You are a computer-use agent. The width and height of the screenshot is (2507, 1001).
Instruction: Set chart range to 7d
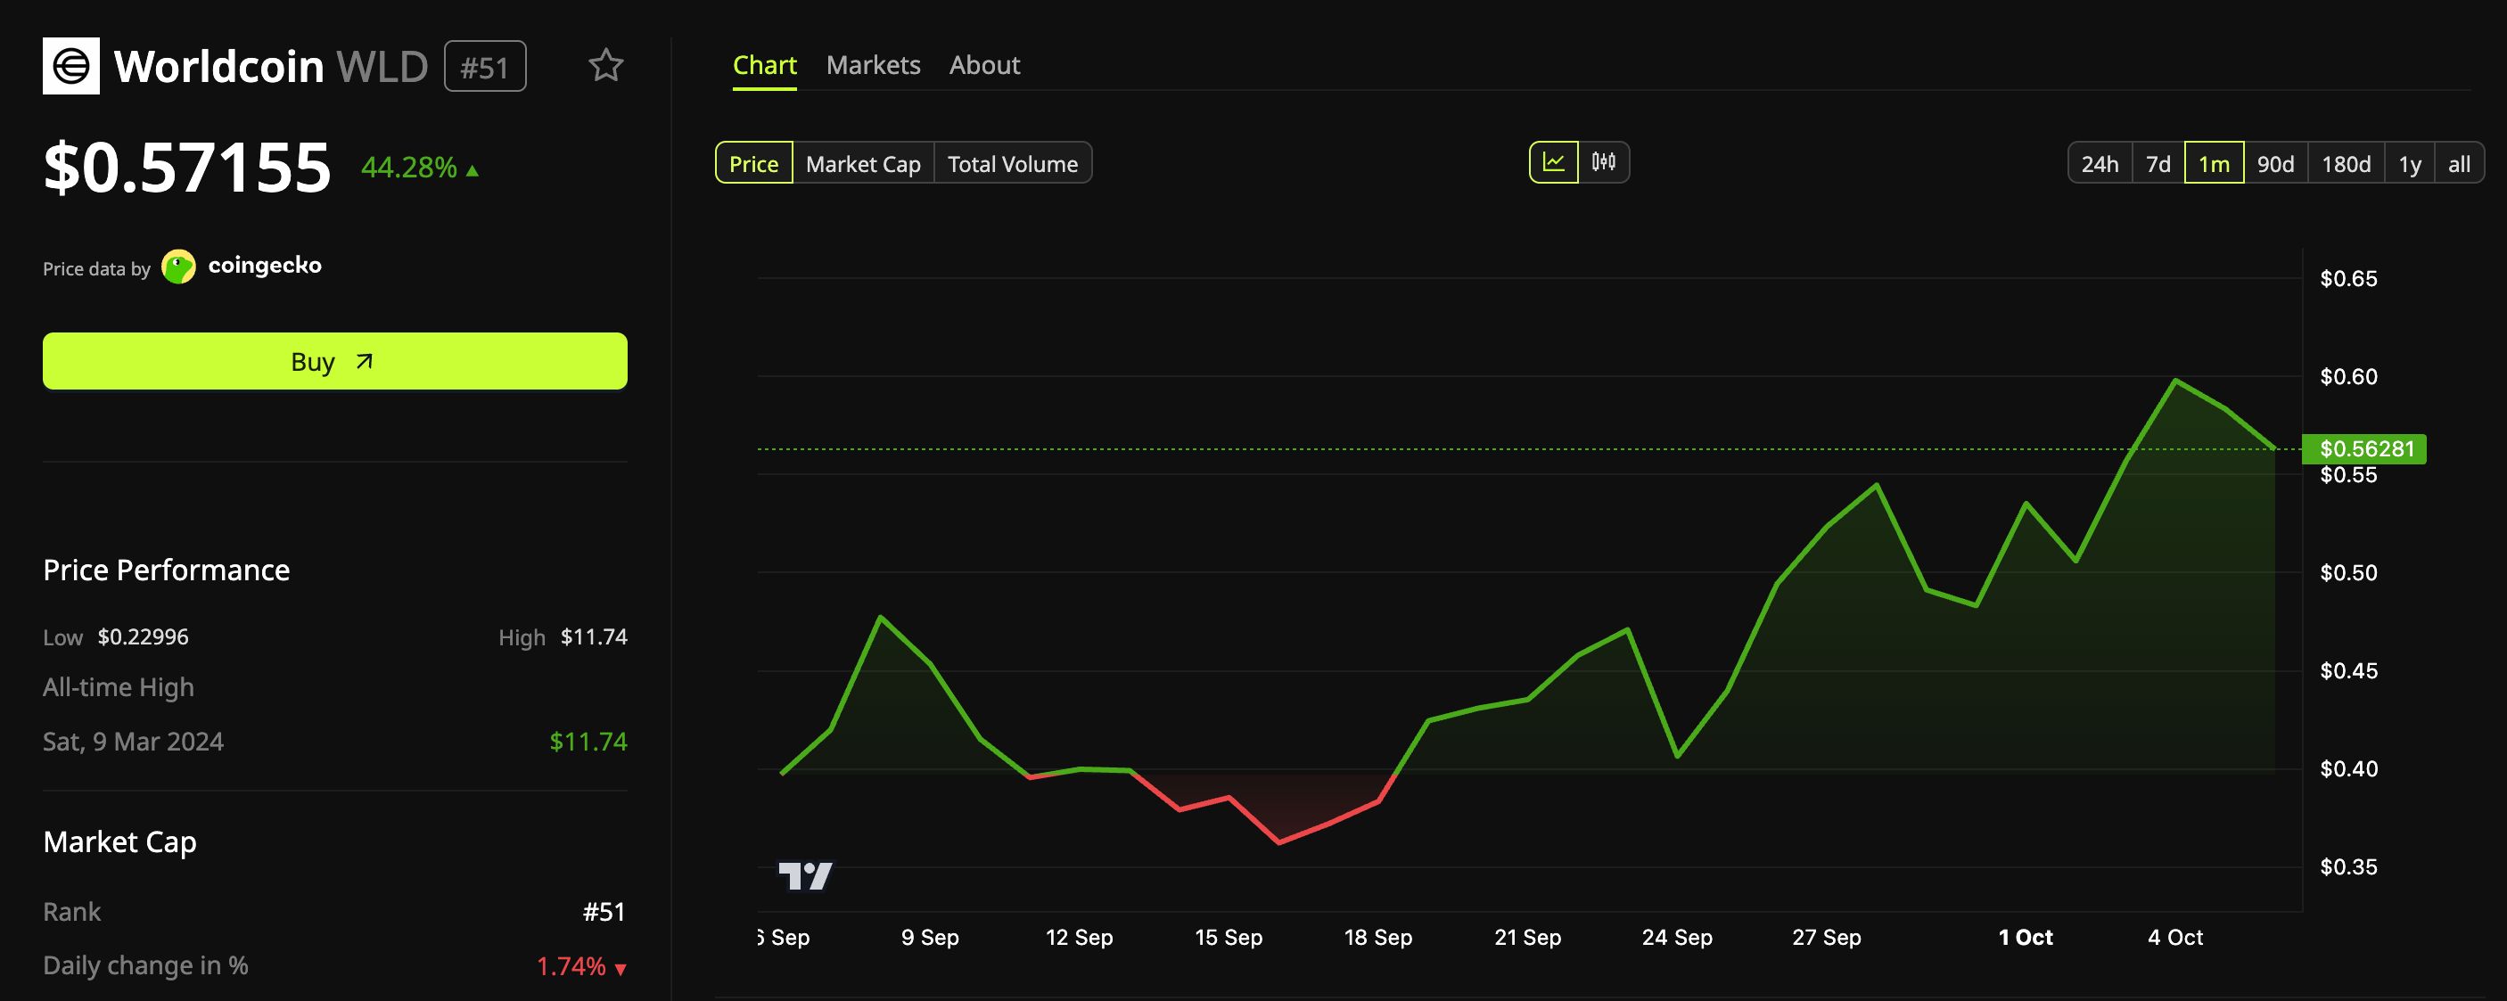pyautogui.click(x=2158, y=163)
